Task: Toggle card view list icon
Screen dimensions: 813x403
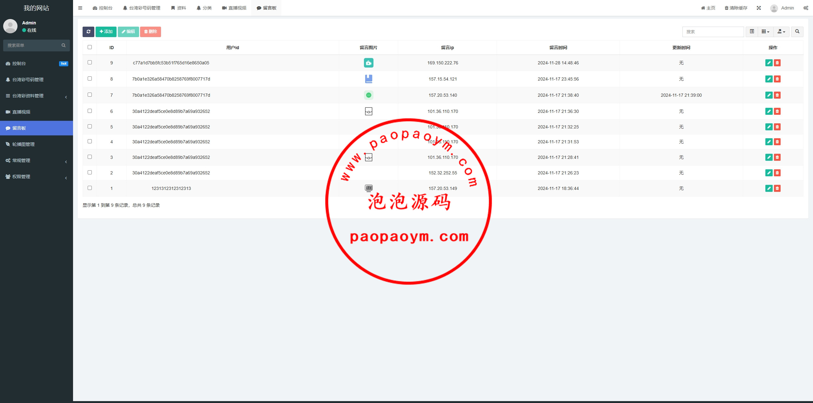Action: tap(752, 32)
